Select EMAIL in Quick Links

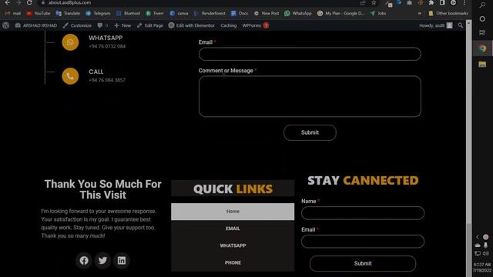click(x=233, y=229)
